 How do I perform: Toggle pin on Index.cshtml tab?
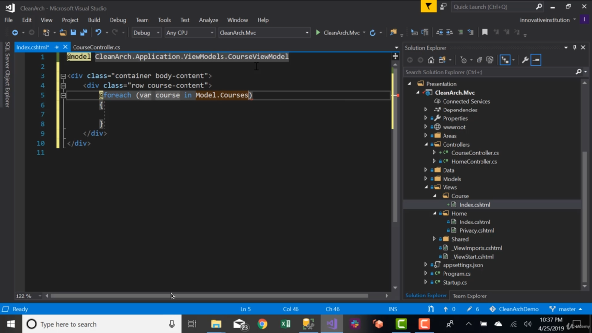[57, 47]
